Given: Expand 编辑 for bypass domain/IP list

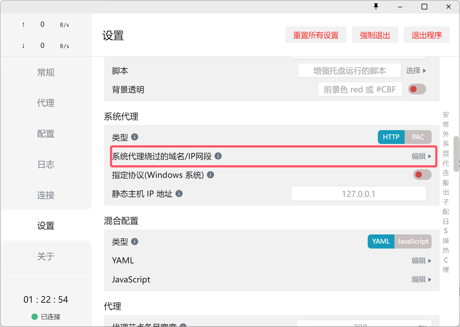Looking at the screenshot, I should [x=421, y=156].
